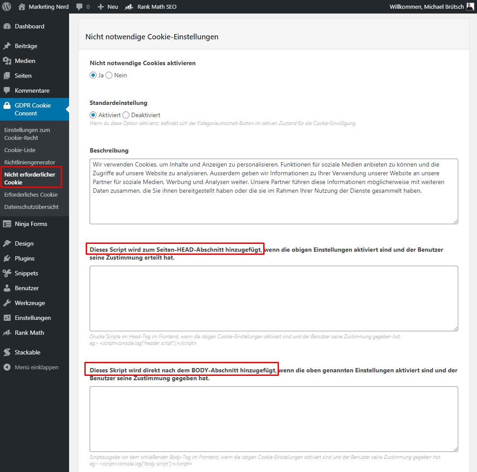Click the 'Nicht notwendige Cookie-Einstellungen' heading
Screen dimensions: 477x472
[152, 37]
